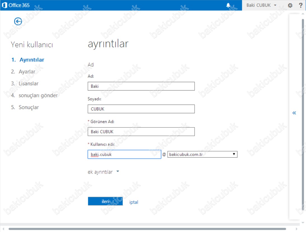
Task: Click the scroll right arrow at bottom
Action: click(297, 229)
